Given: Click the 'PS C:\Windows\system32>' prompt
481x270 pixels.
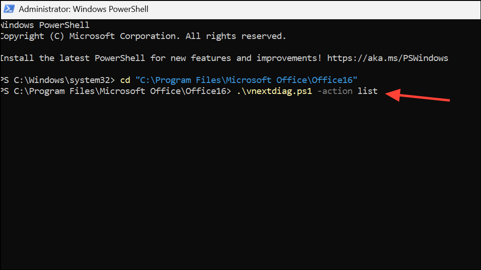Looking at the screenshot, I should click(x=58, y=80).
